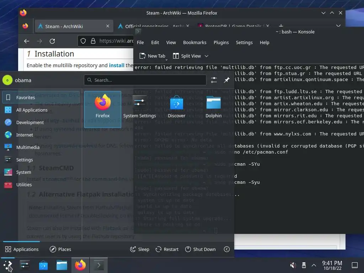Open the Development category
364x273 pixels.
point(41,122)
